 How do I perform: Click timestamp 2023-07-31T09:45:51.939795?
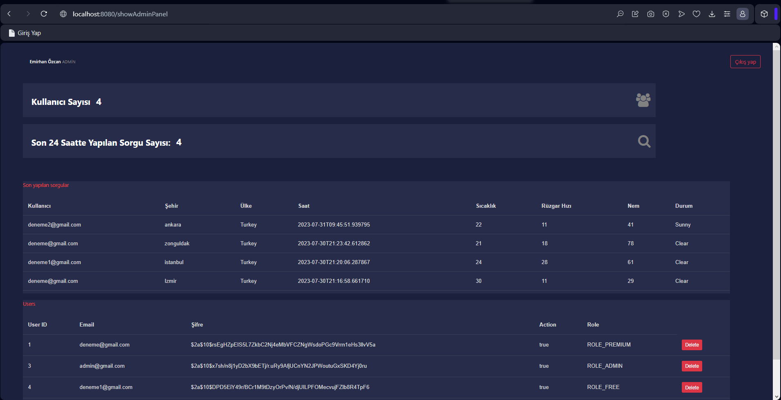[x=334, y=225]
